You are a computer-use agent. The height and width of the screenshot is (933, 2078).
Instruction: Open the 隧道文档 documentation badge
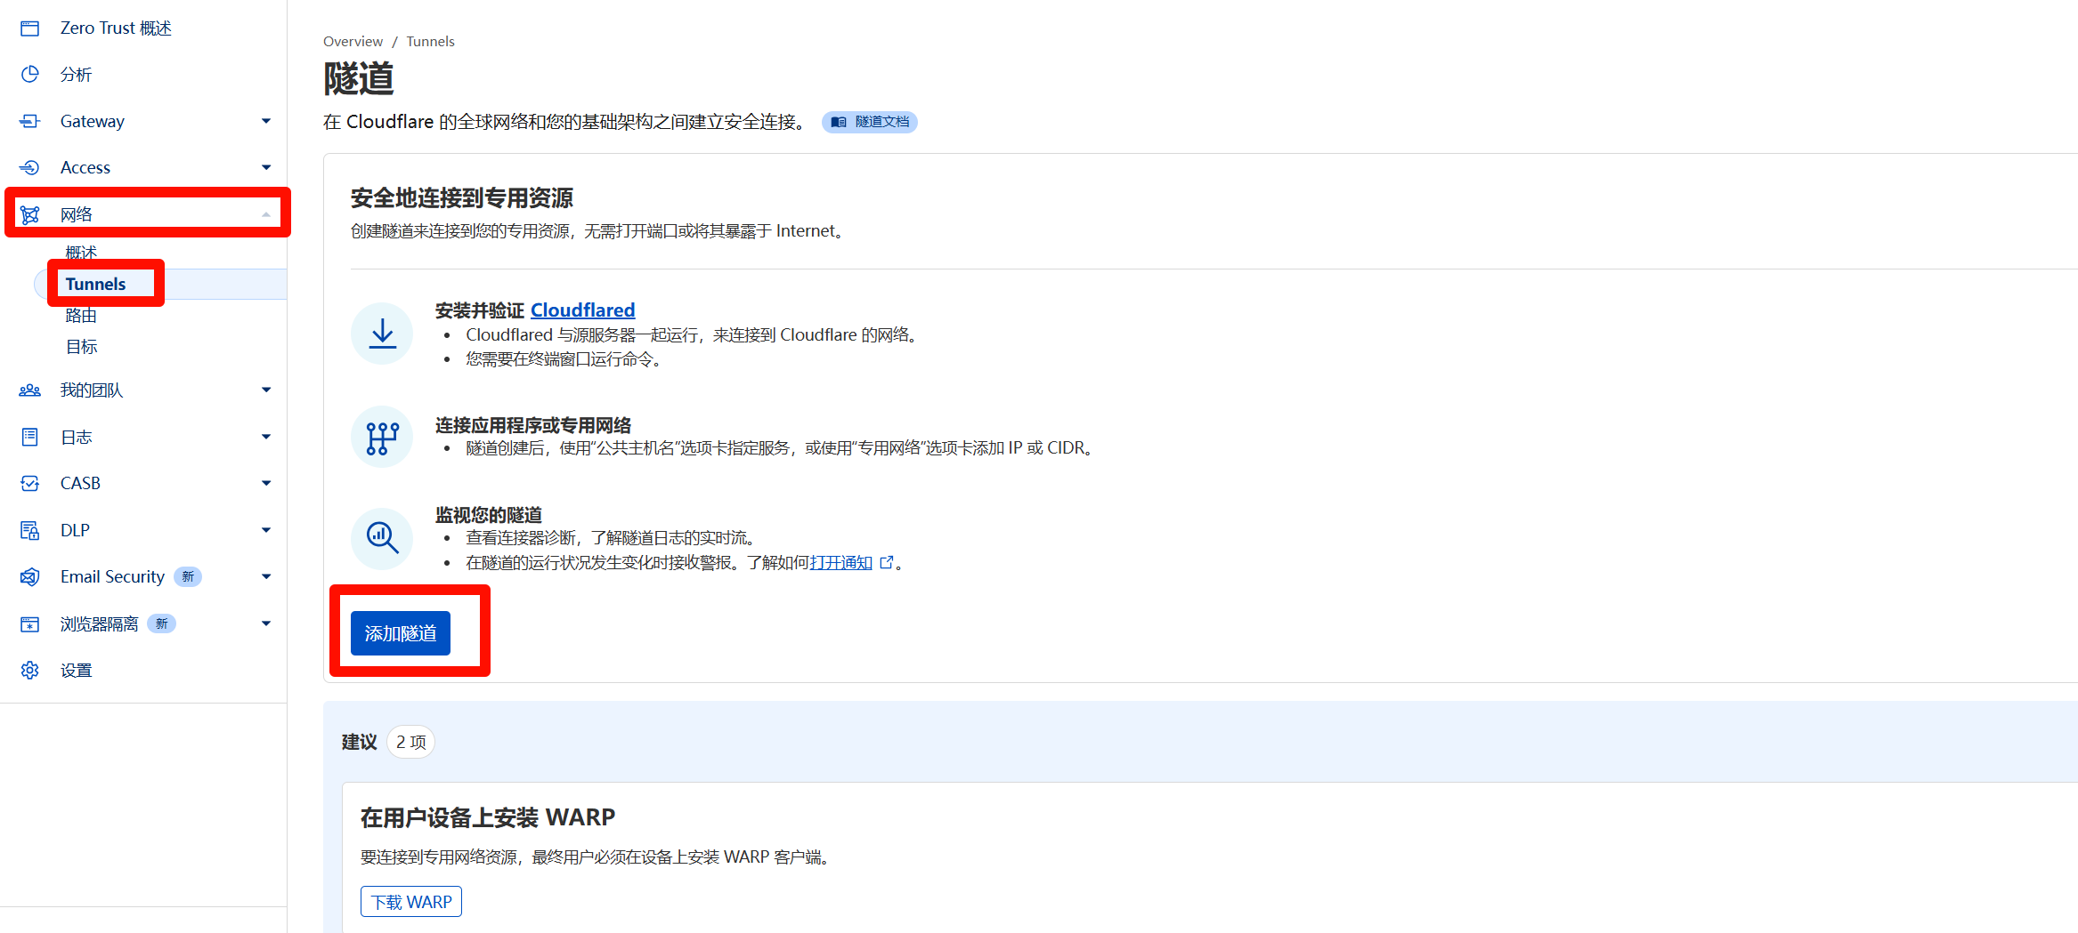[x=870, y=122]
